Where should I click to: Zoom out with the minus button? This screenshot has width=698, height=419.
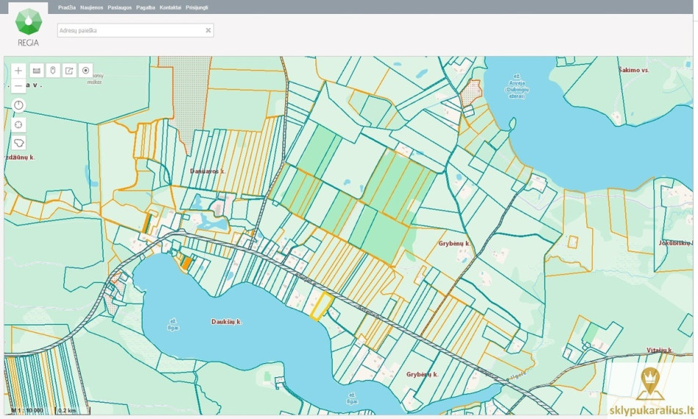point(18,85)
